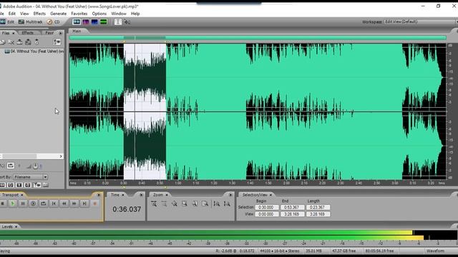
Task: Open Zoom panel options menu
Action: 230,195
